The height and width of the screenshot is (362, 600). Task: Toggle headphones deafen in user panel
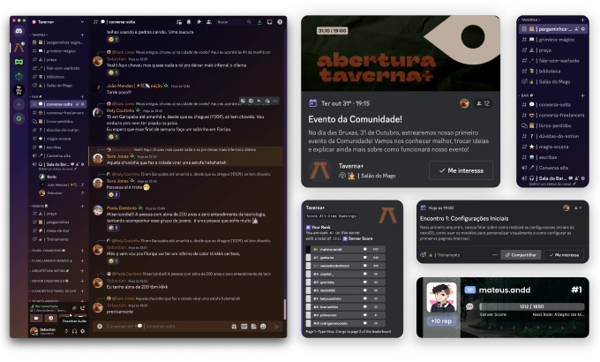[x=74, y=331]
